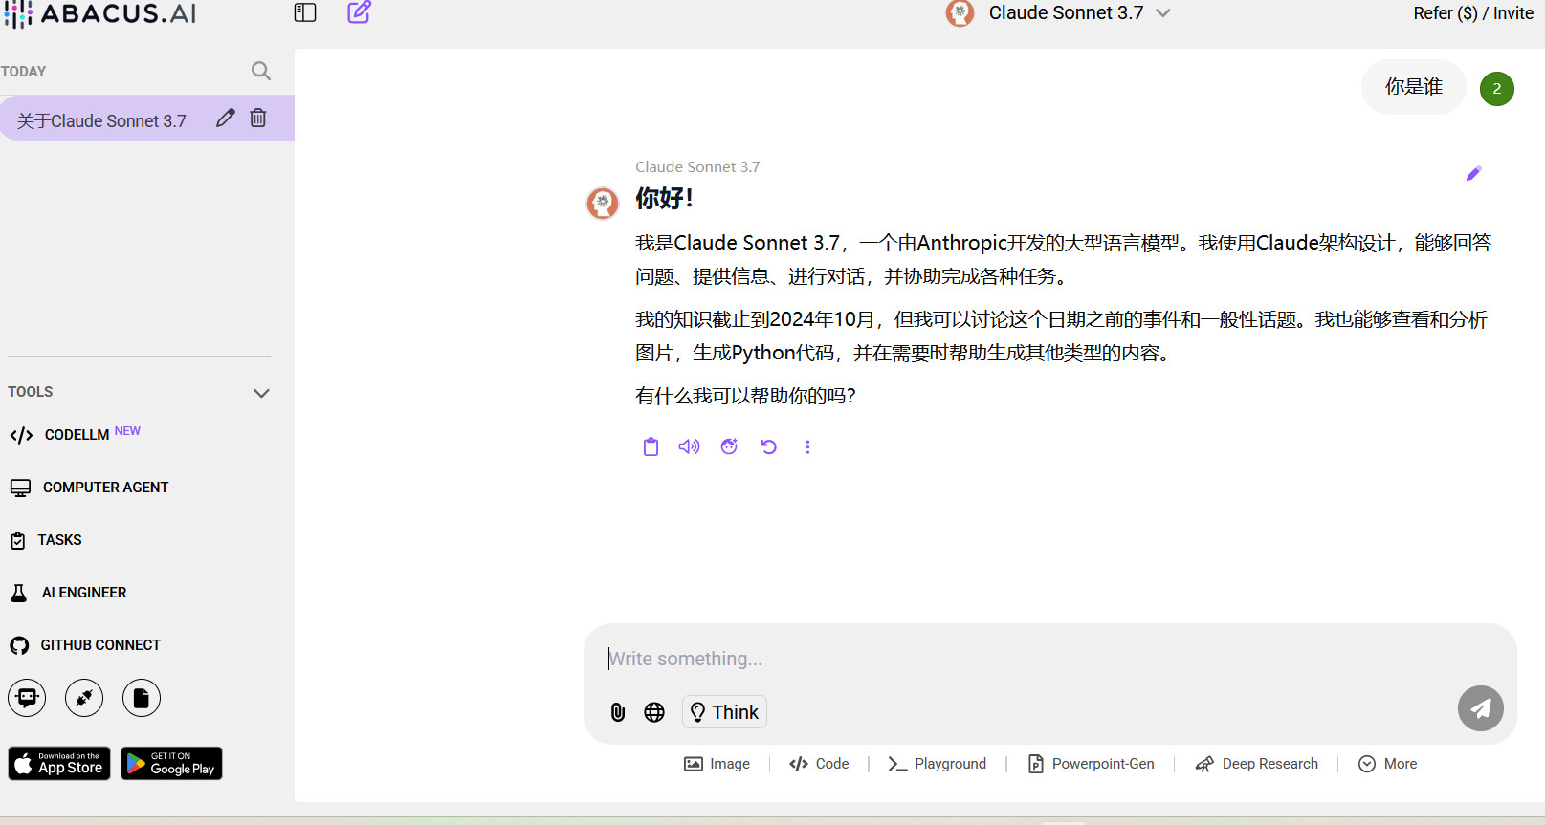Regenerate response with the refresh icon

768,446
